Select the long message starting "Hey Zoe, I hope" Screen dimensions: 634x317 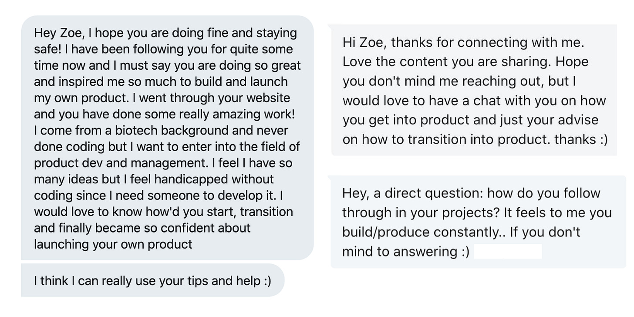(x=167, y=138)
